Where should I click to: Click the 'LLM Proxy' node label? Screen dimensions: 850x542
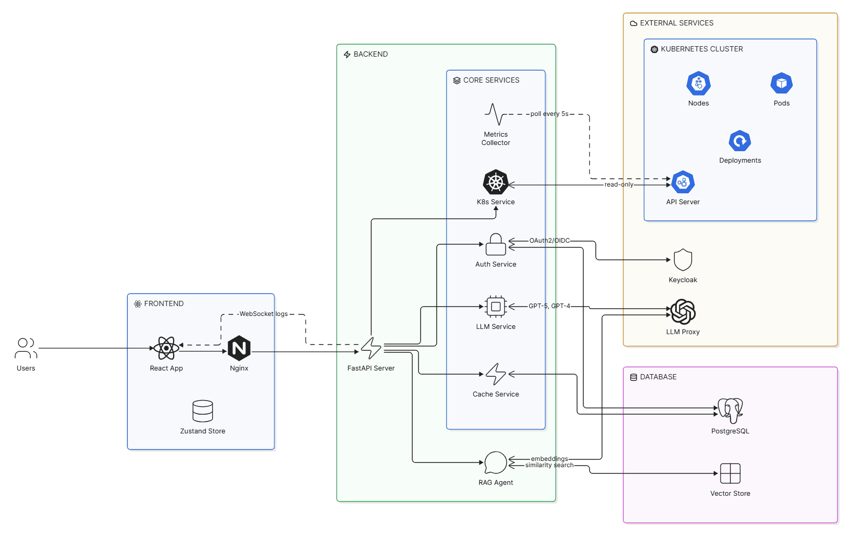coord(683,332)
